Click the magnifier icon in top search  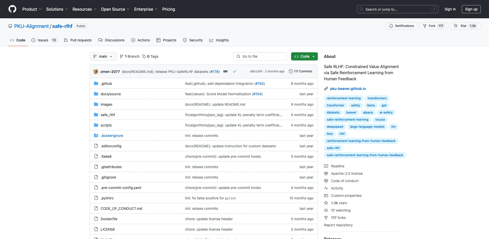[361, 9]
